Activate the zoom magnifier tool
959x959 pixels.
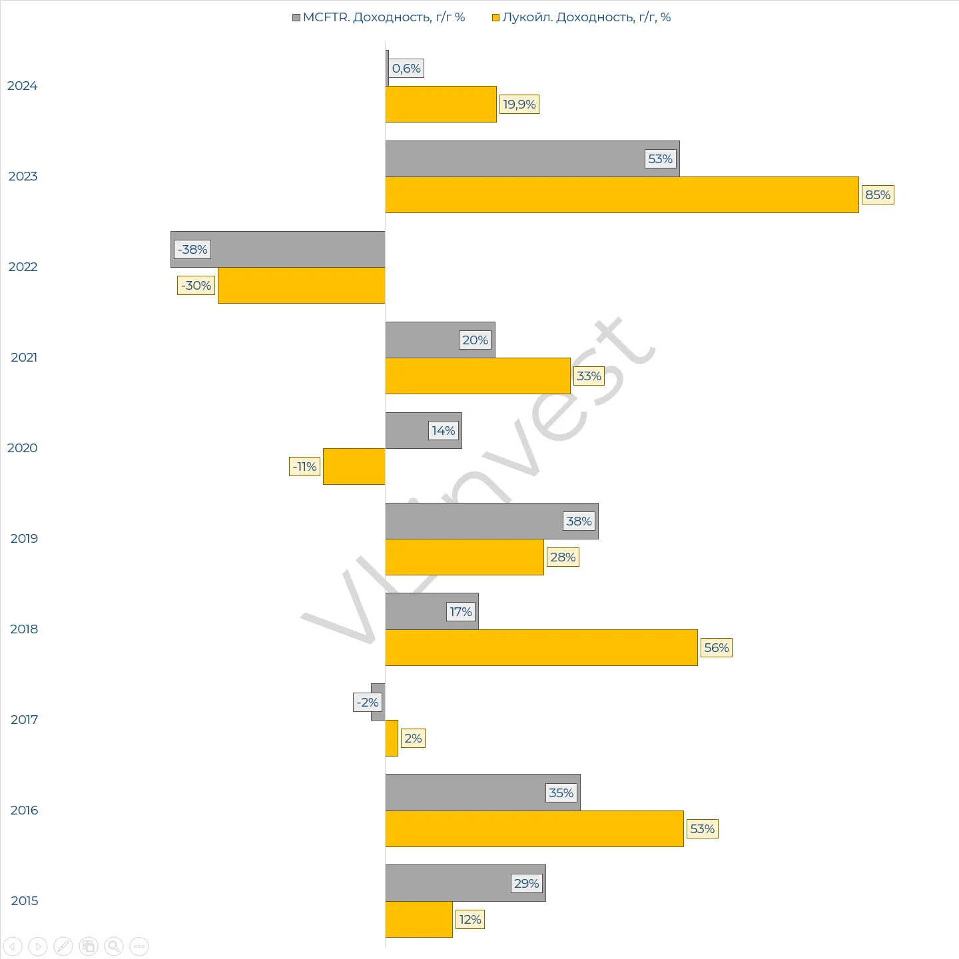tap(114, 946)
